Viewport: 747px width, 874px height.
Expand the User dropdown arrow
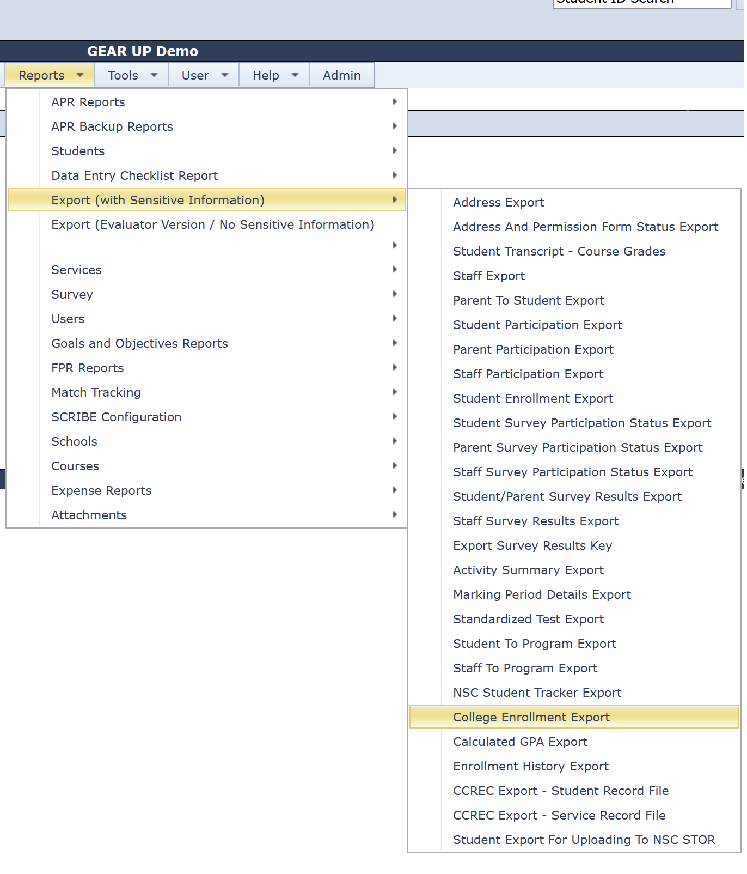coord(225,75)
